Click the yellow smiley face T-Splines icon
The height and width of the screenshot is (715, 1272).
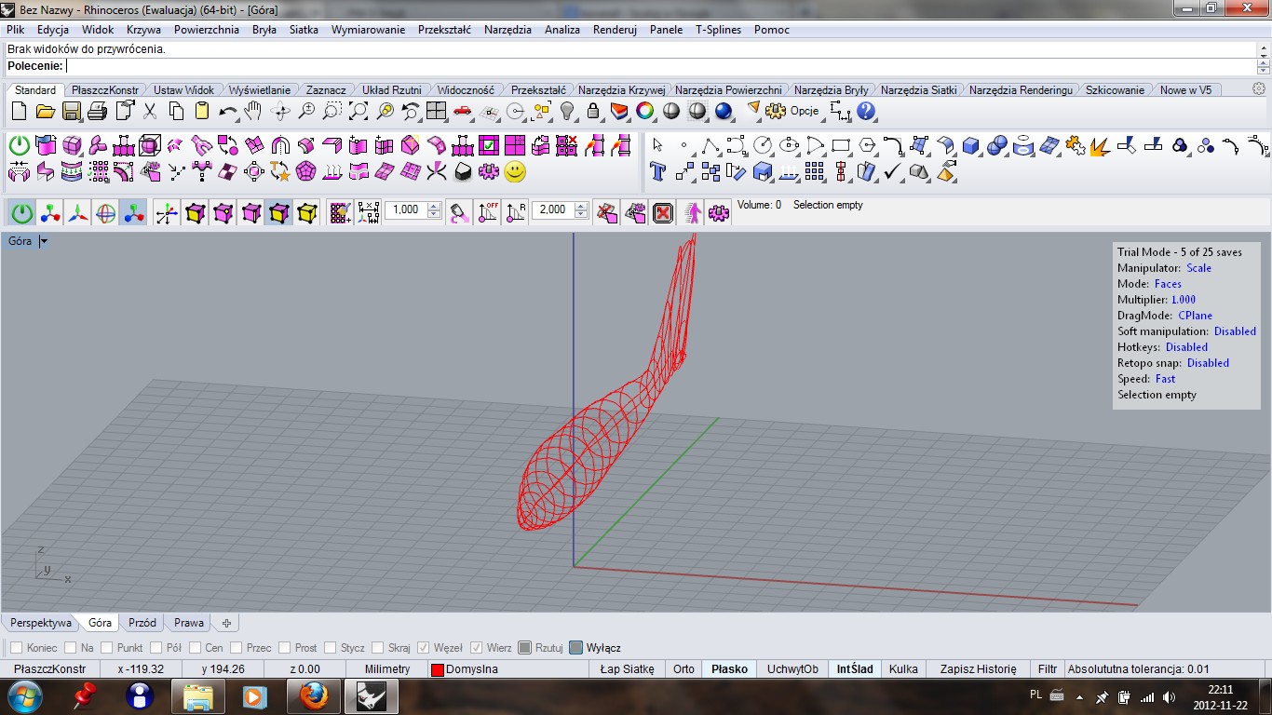[x=515, y=171]
